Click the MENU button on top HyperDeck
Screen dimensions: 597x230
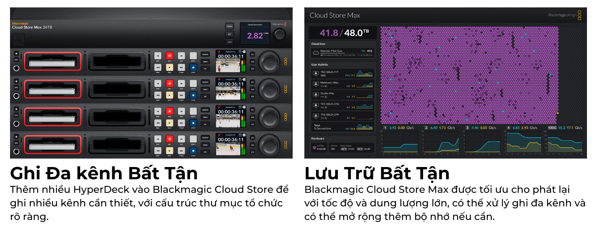(x=205, y=62)
